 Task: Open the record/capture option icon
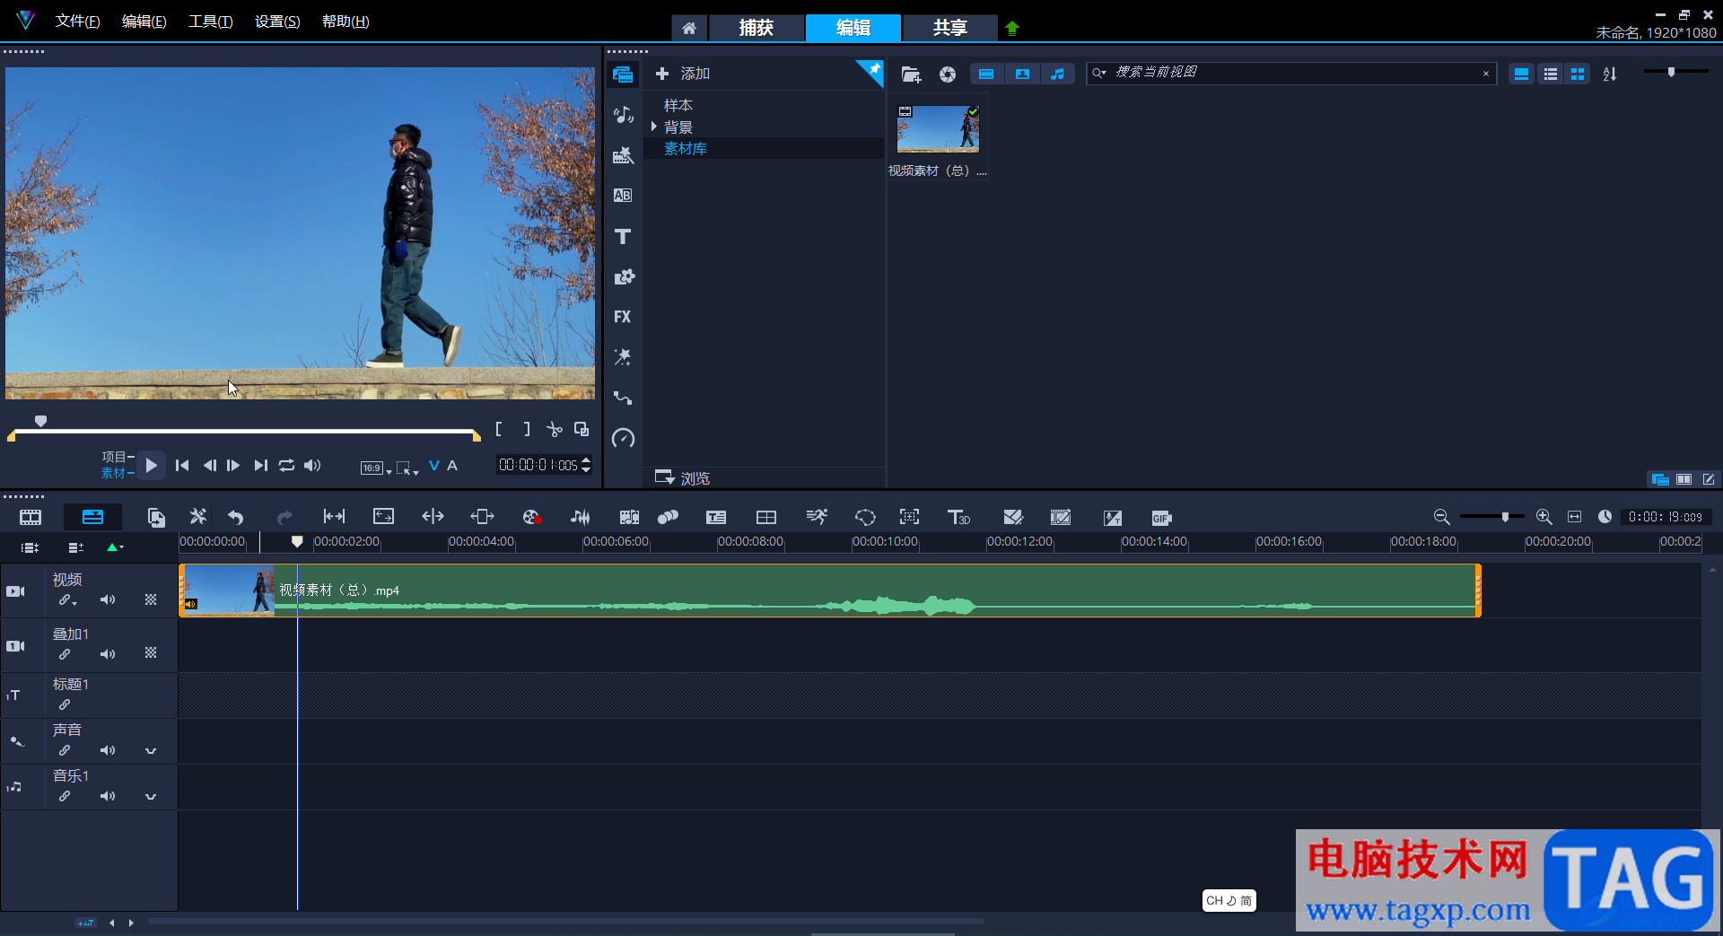[x=531, y=517]
